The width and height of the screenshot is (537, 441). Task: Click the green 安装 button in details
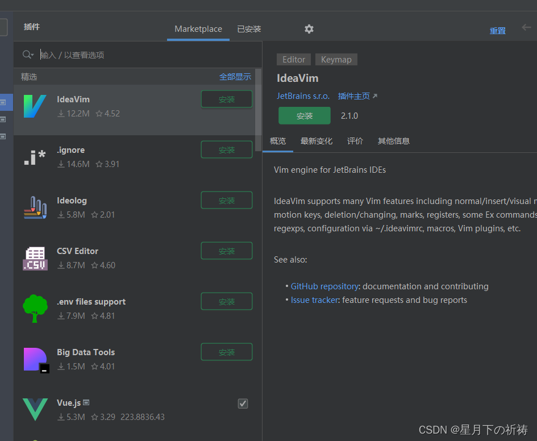click(x=305, y=116)
